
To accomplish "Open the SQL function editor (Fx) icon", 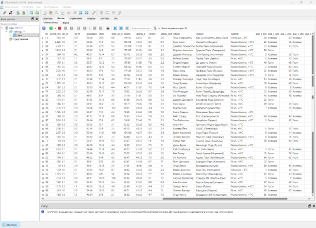I will click(57, 13).
